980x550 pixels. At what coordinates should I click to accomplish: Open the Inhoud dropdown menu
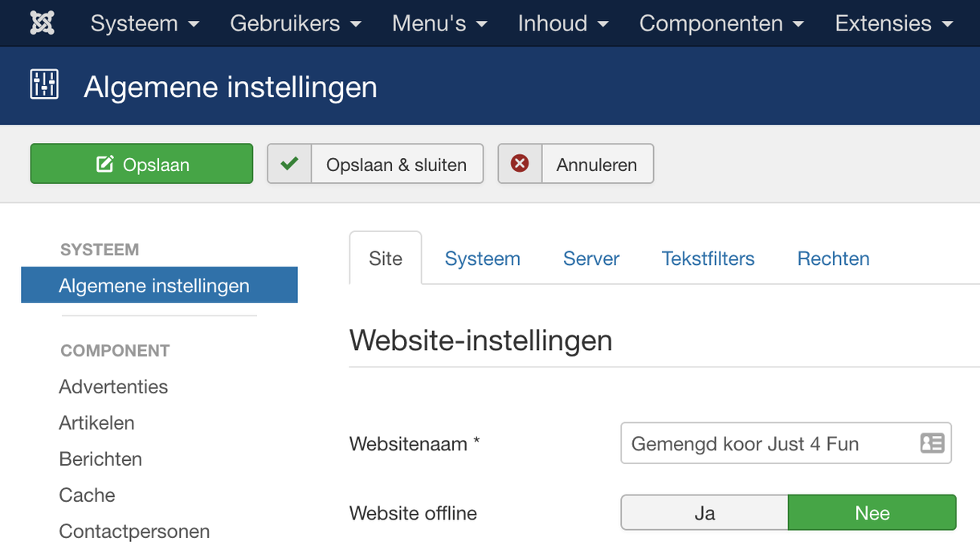pyautogui.click(x=563, y=23)
